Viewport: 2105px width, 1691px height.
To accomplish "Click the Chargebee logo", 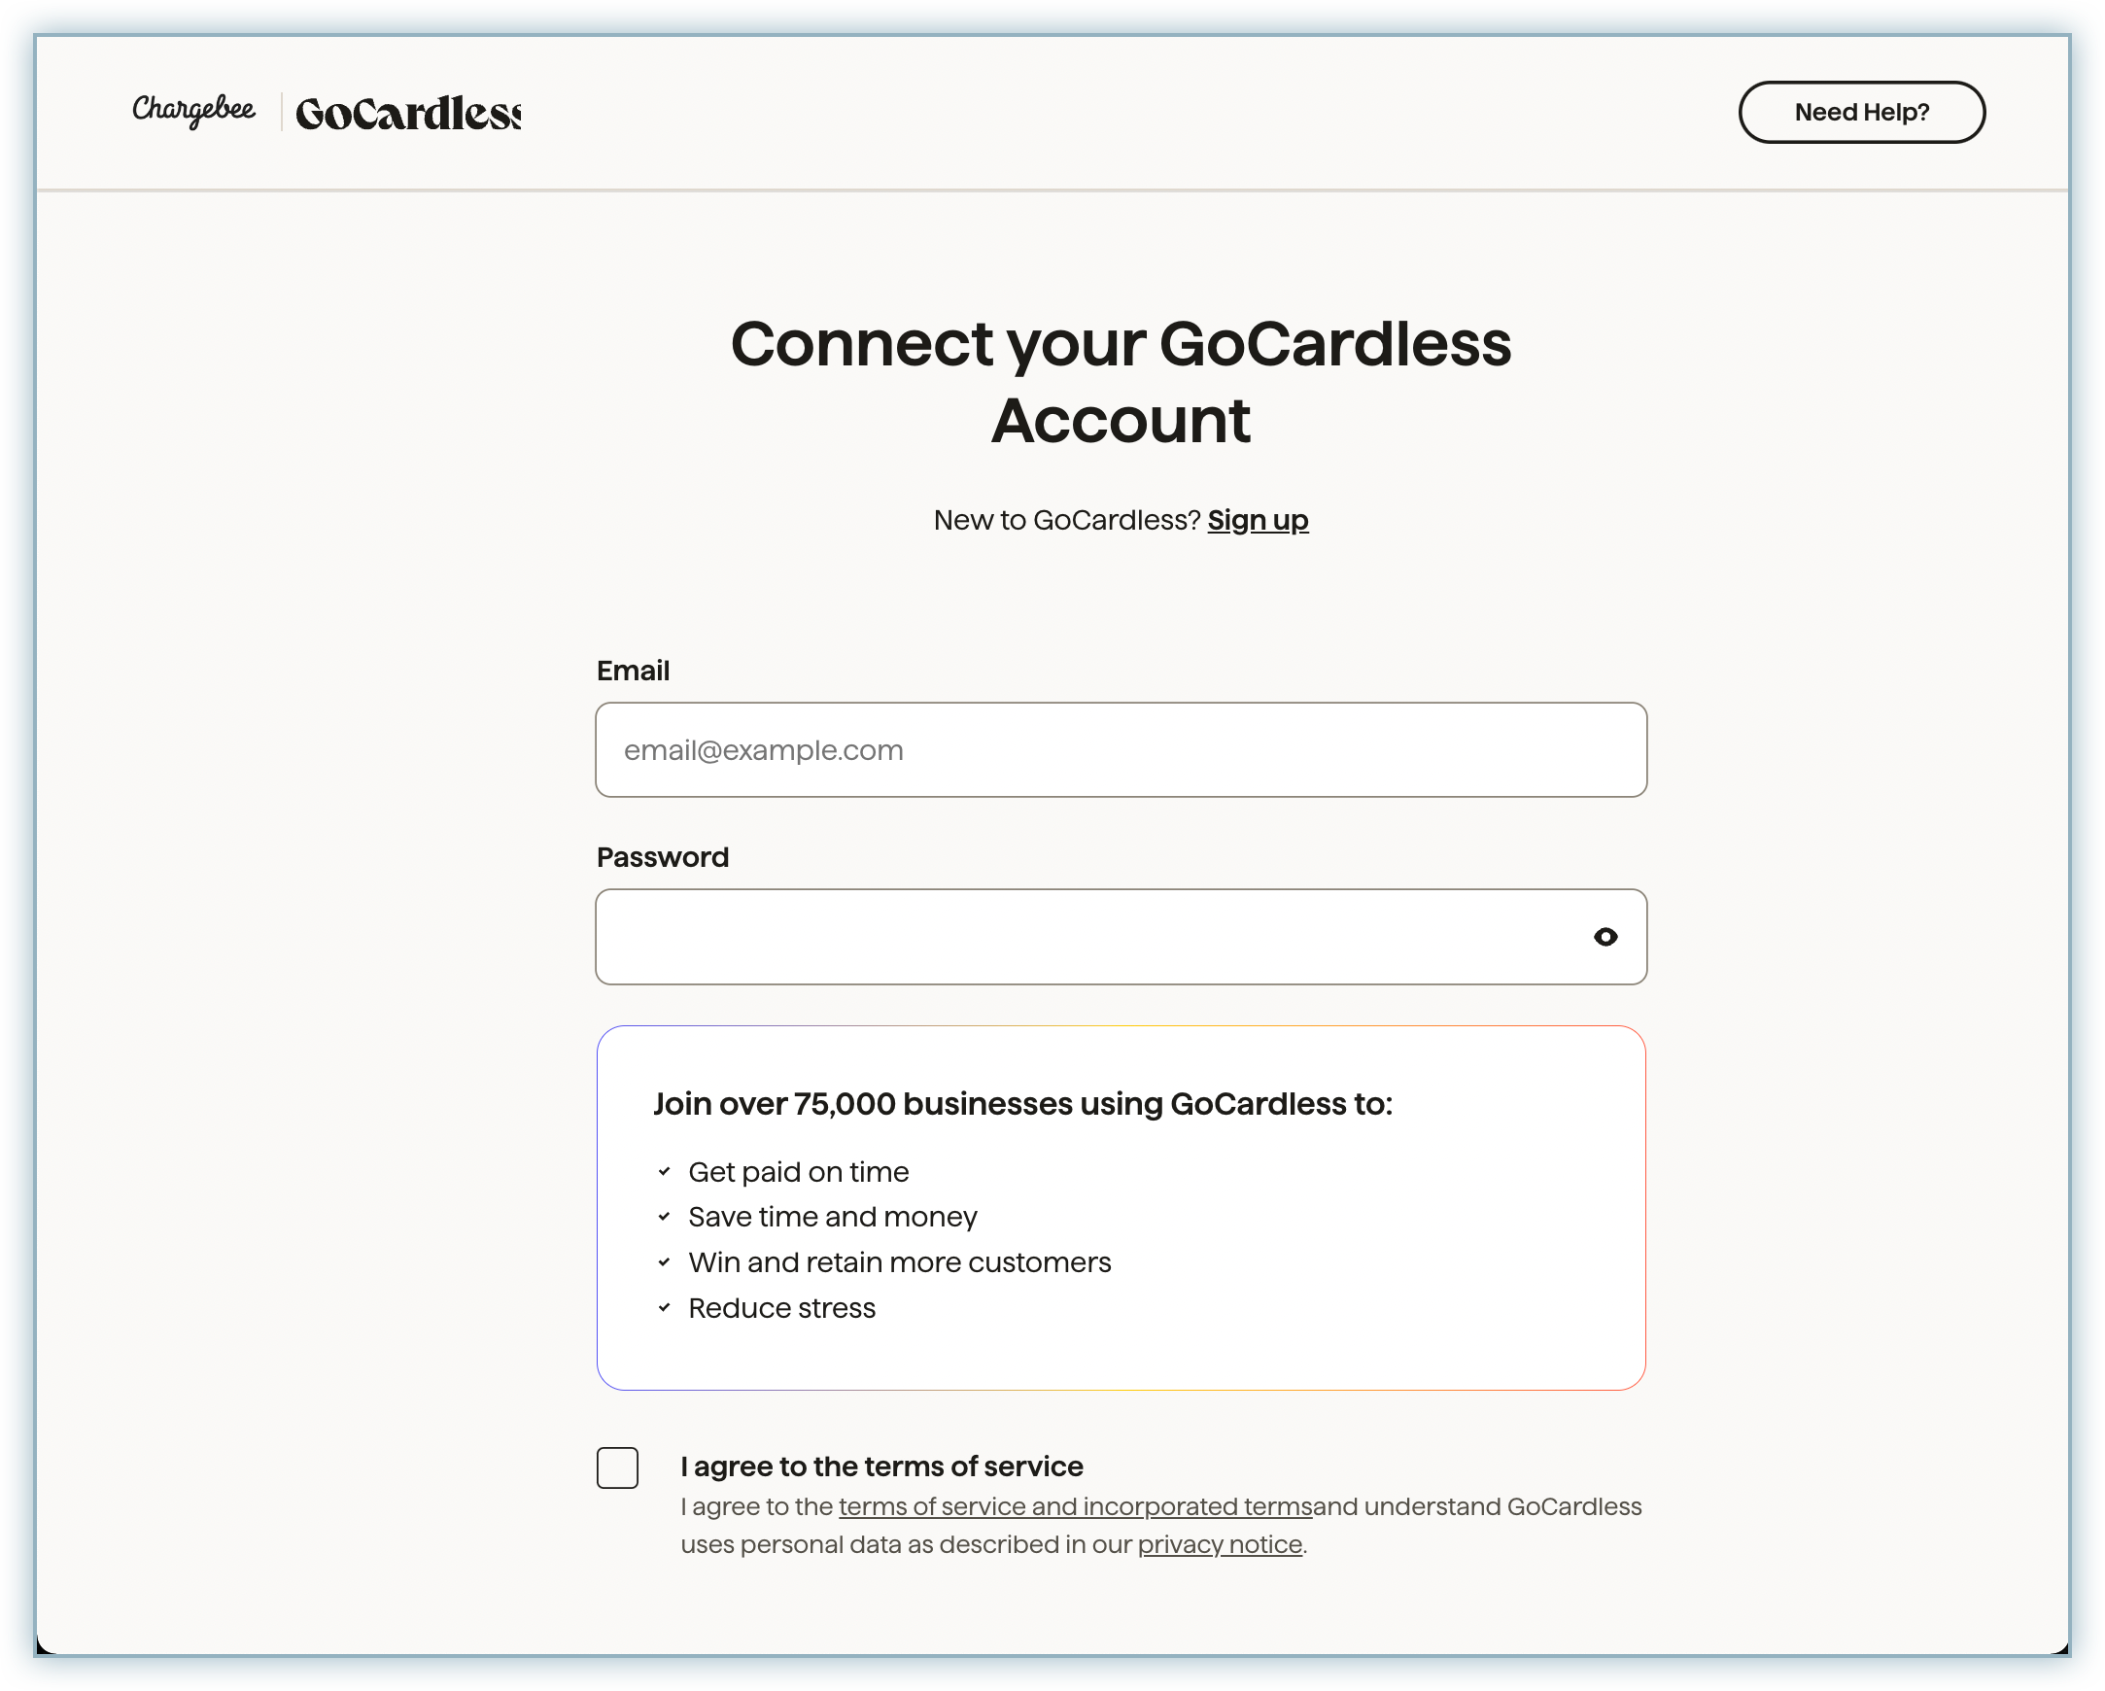I will click(193, 111).
